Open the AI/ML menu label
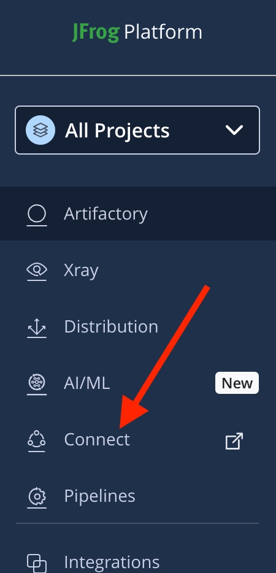This screenshot has width=276, height=573. [87, 383]
